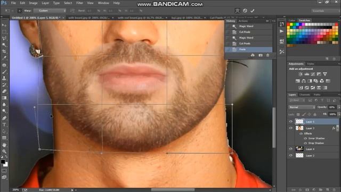Hide Layer 3 visibility eye
The width and height of the screenshot is (341, 192).
tap(291, 128)
